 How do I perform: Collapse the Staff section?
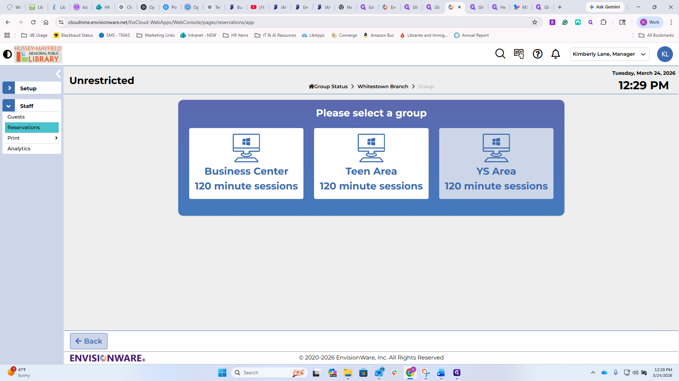point(9,106)
